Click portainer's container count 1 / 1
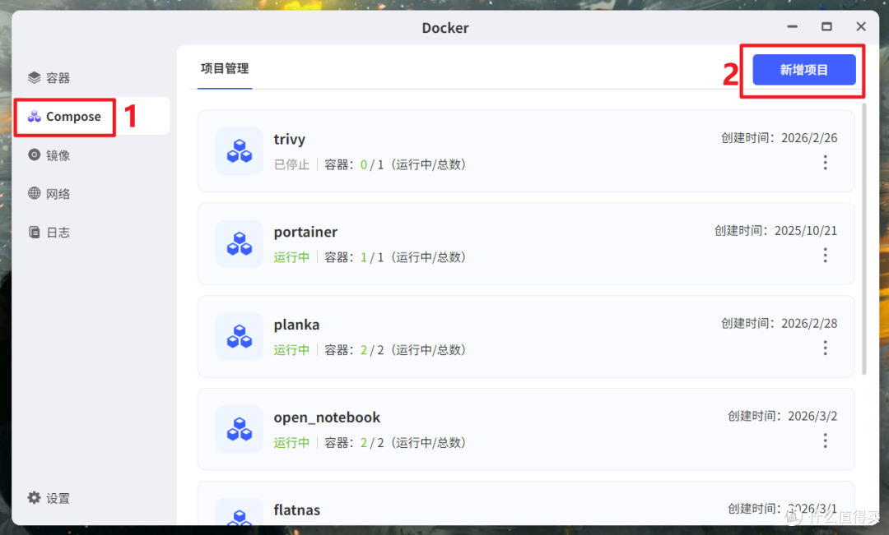The image size is (889, 535). [x=372, y=257]
